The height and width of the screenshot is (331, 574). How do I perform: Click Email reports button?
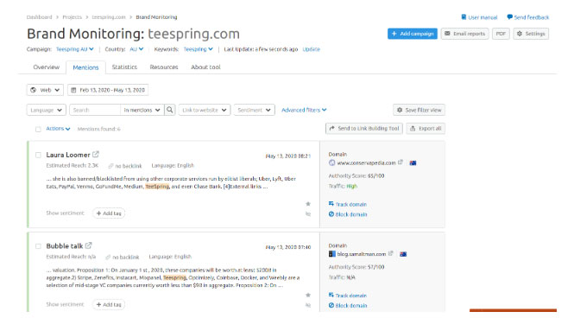[464, 34]
